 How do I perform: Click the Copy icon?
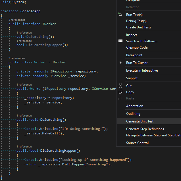coord(120,92)
